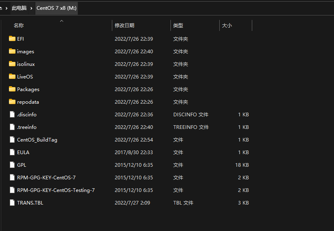Image resolution: width=334 pixels, height=231 pixels.
Task: Click the images folder icon
Action: (x=12, y=51)
